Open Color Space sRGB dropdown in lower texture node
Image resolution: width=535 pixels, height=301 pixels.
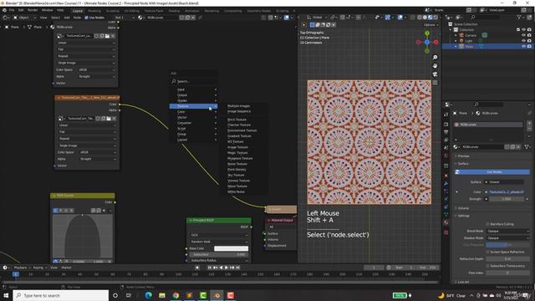(98, 152)
